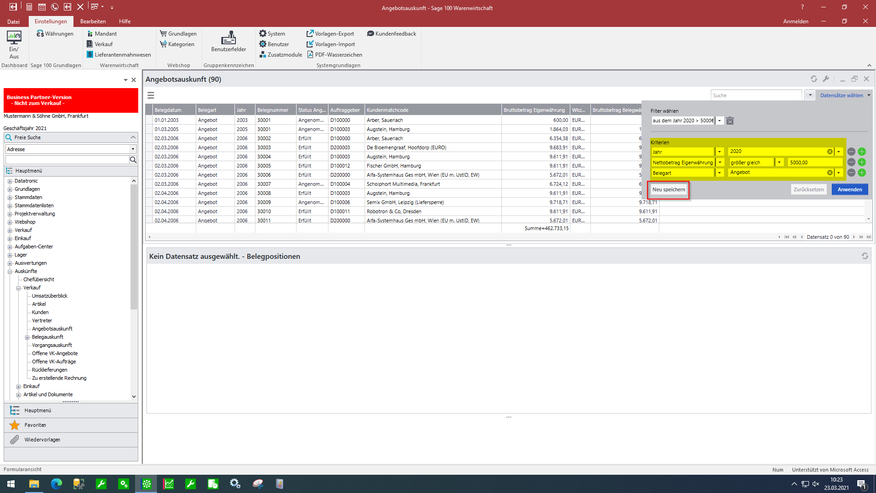Add a criterion after the Belegart row
The height and width of the screenshot is (493, 876).
pos(862,173)
